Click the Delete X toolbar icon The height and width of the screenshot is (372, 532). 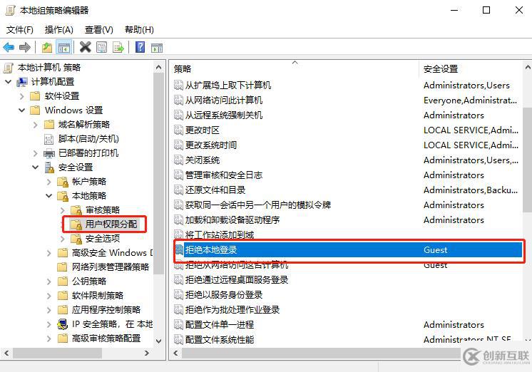[85, 47]
